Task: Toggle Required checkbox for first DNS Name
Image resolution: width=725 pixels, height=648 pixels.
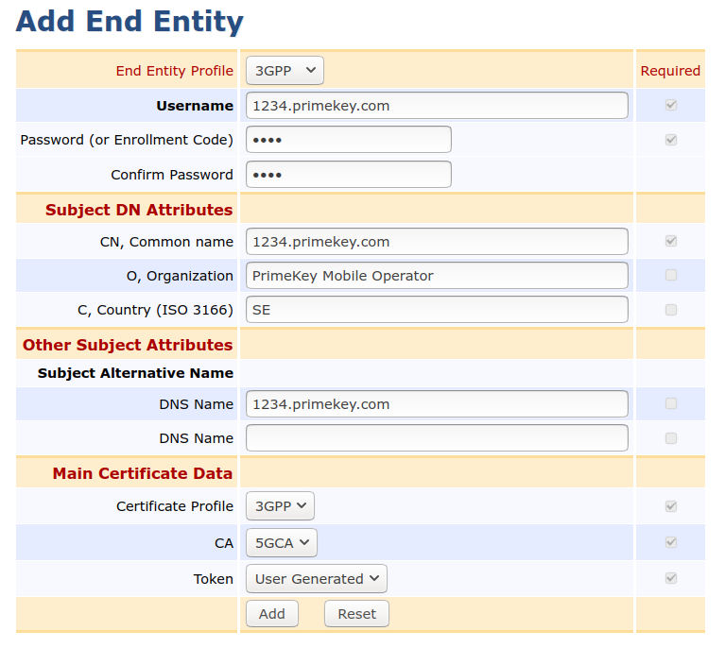Action: tap(671, 404)
